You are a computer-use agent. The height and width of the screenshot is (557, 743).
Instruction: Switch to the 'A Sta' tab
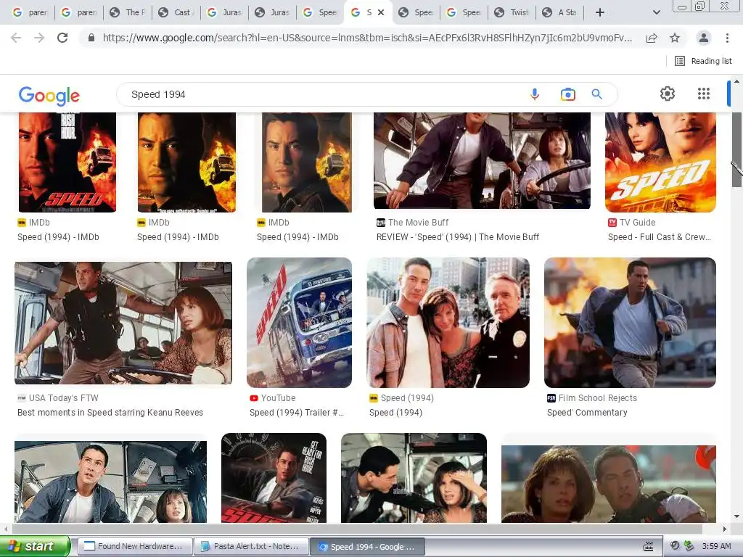point(561,13)
